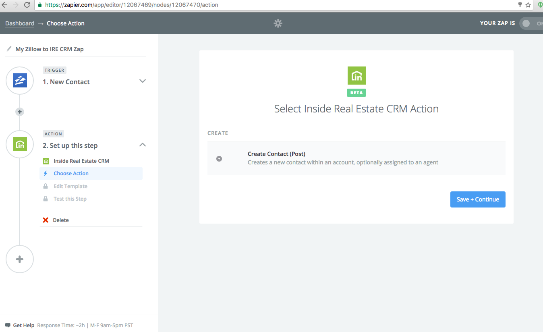Toggle the Your Zap Is on/off switch

click(x=531, y=23)
